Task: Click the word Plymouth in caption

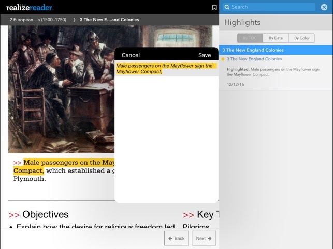Action: [x=29, y=179]
